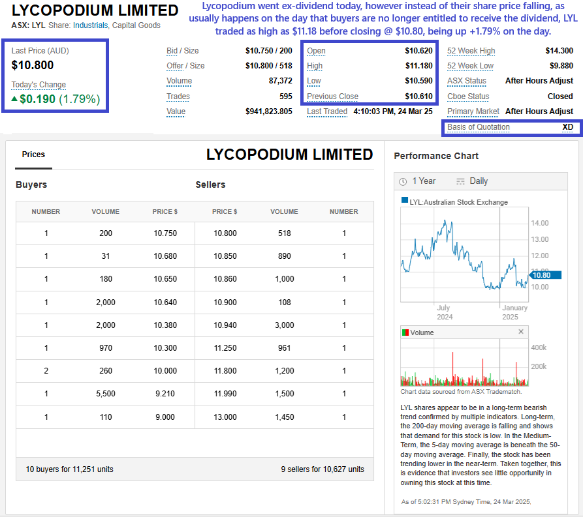The height and width of the screenshot is (517, 583).
Task: Click the Sellers section heading
Action: (210, 185)
